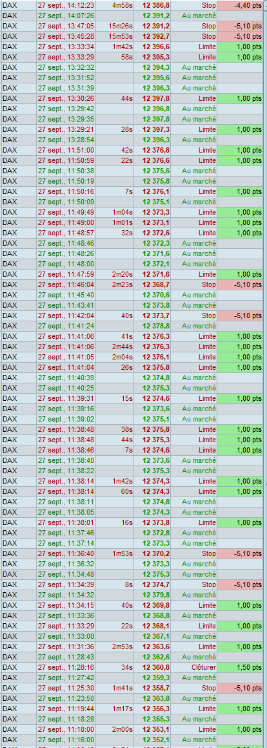Image resolution: width=267 pixels, height=748 pixels.
Task: Select the 1m04s duration cell
Action: pyautogui.click(x=115, y=212)
